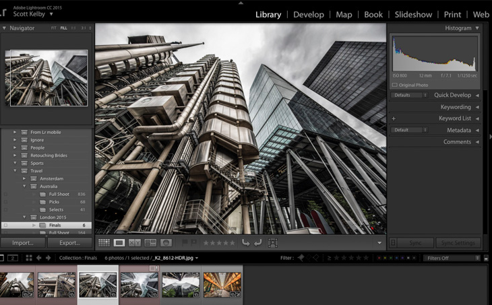Click Travel collection set icon
The image size is (492, 305).
24,171
